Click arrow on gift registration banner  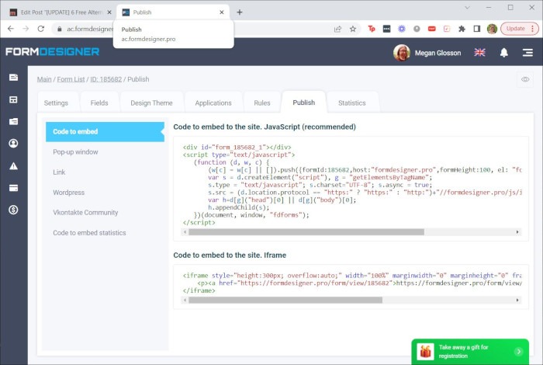[x=518, y=352]
